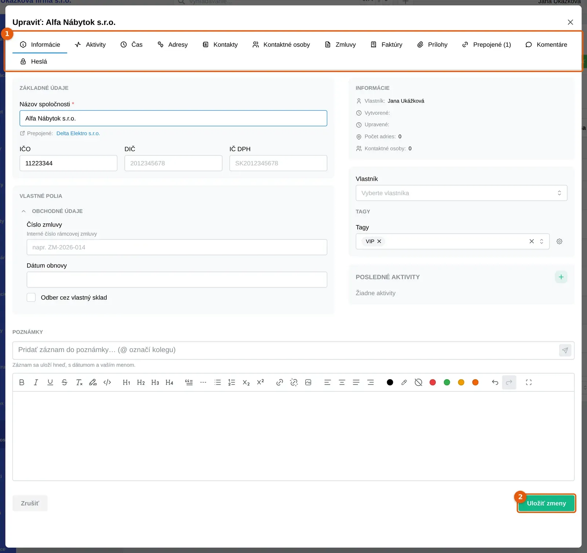Toggle bold formatting in notes editor

pos(22,382)
